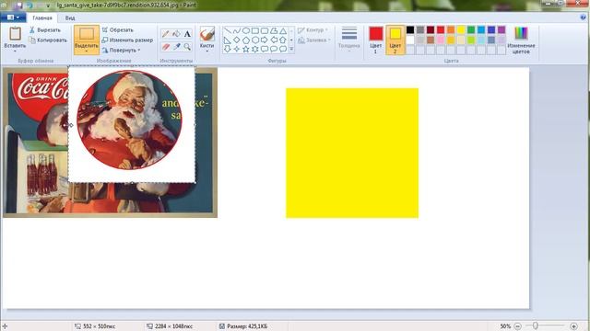Open Изменение цветов (Edit colors) dialog
This screenshot has height=331, width=590.
(x=521, y=40)
